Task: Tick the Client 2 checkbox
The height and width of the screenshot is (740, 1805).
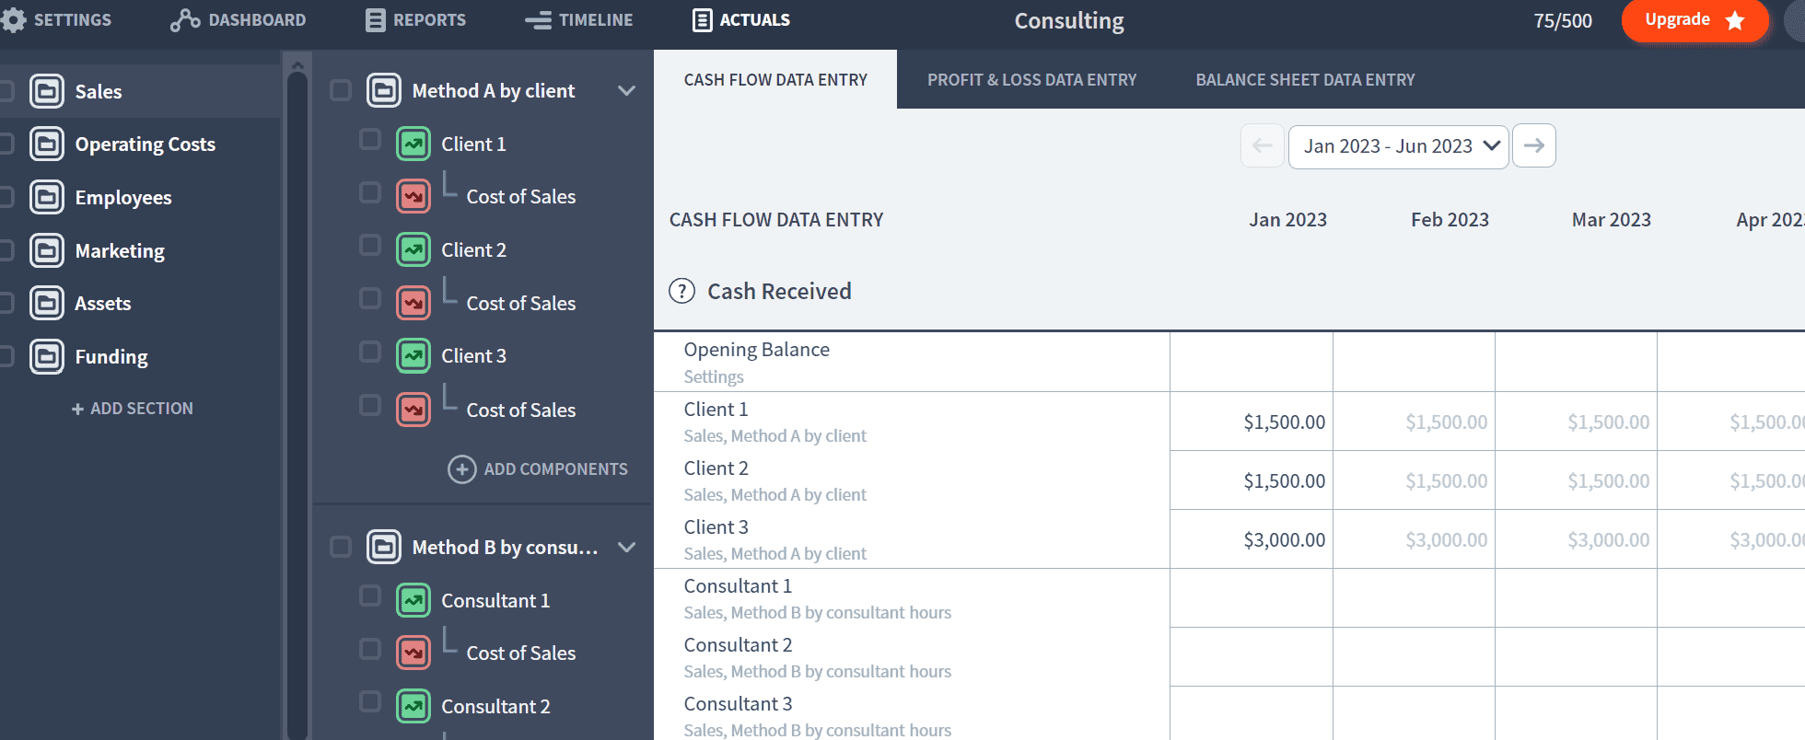Action: tap(370, 245)
